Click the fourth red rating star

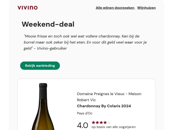pos(105,122)
